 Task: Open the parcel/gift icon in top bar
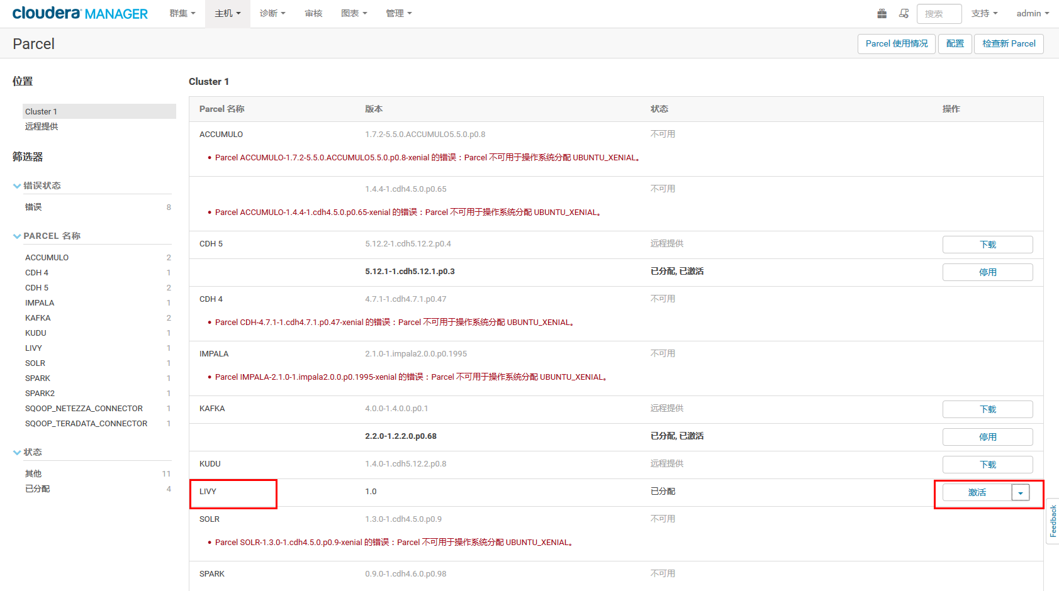point(882,13)
